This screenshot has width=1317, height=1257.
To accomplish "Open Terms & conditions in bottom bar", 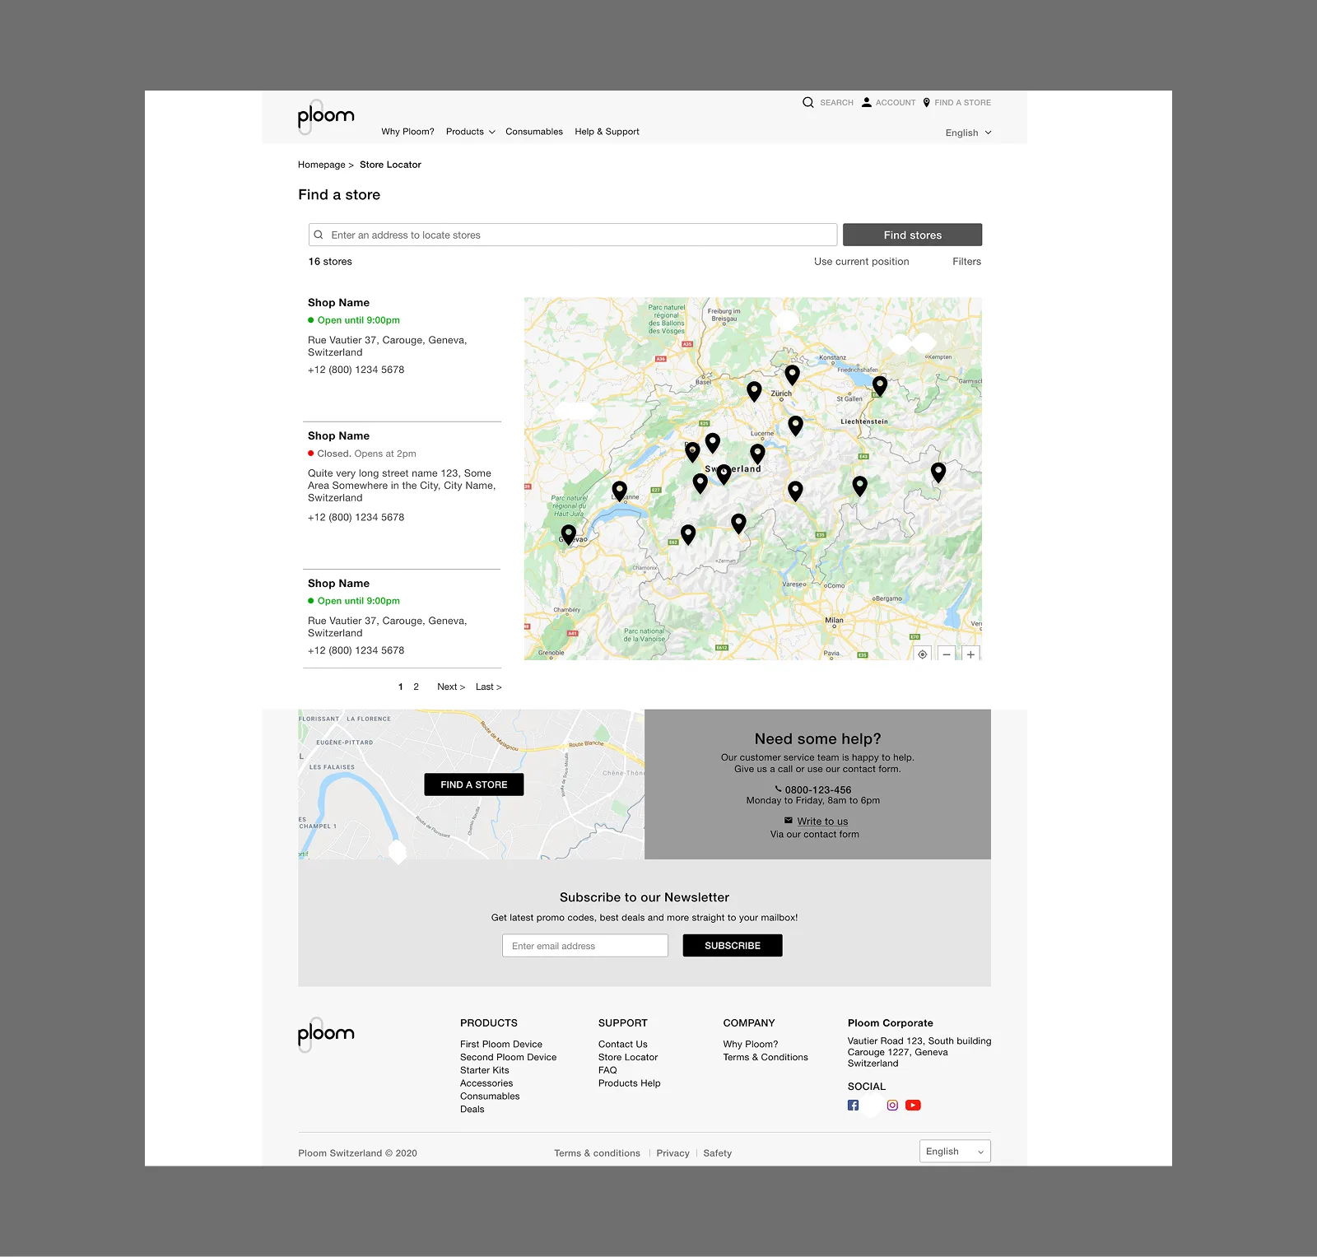I will coord(597,1153).
